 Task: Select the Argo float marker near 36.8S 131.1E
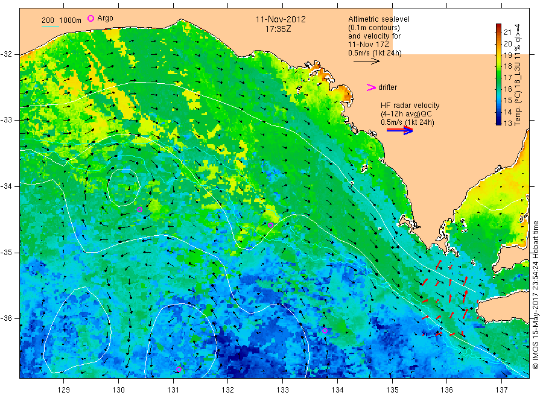click(x=179, y=369)
